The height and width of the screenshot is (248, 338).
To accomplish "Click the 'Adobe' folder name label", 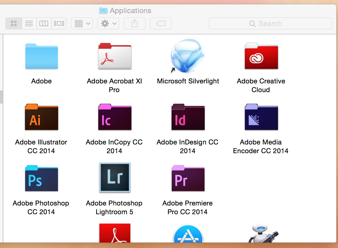I will click(42, 81).
